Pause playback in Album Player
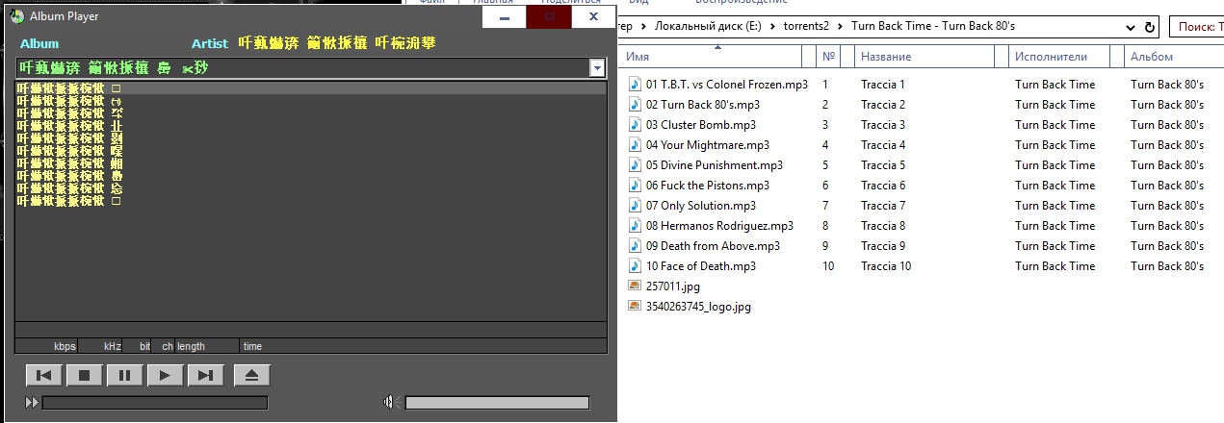1224x423 pixels. pos(124,376)
